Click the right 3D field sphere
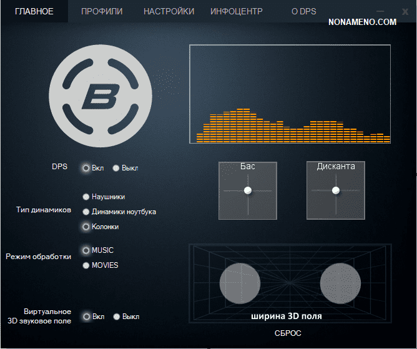The height and width of the screenshot is (349, 417). tap(340, 283)
